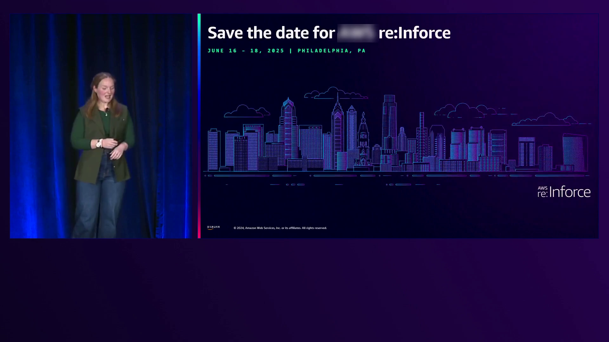This screenshot has width=609, height=342.
Task: Click the speaker video panel
Action: tap(101, 126)
